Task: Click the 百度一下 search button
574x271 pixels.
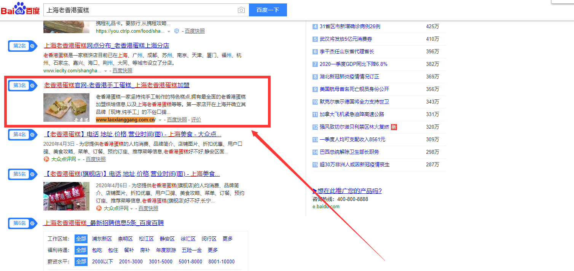Action: [x=268, y=10]
